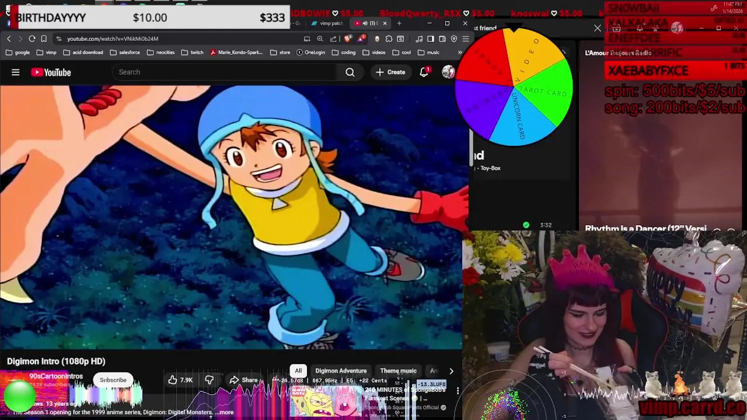Open the Marie_Kondo-Spark PDF bookmark
Image resolution: width=747 pixels, height=420 pixels.
coord(236,52)
